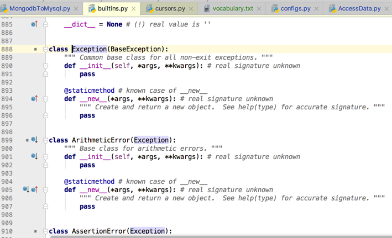392x238 pixels.
Task: Click the overridden-by down-arrow icon on line 905
Action: [26, 189]
